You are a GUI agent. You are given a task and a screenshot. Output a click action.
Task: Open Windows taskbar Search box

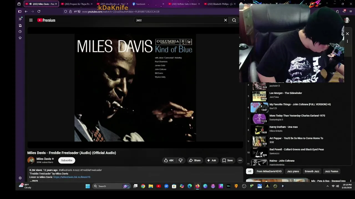tap(111, 186)
